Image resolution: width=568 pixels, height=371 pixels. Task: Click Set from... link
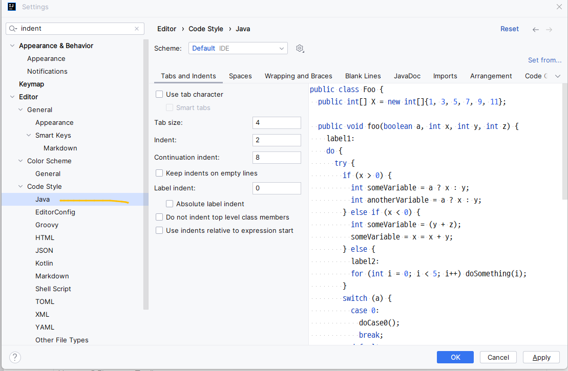[x=544, y=60]
